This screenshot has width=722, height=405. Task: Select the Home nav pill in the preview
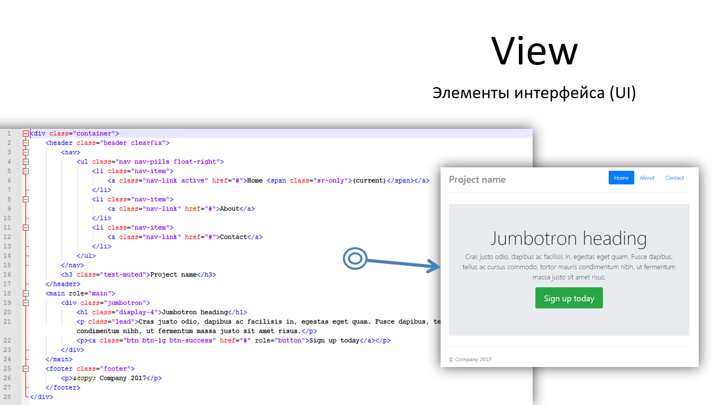[621, 178]
